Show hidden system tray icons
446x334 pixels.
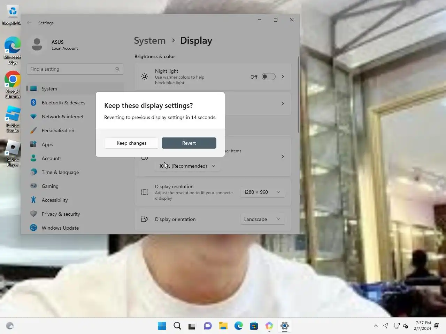pos(376,326)
